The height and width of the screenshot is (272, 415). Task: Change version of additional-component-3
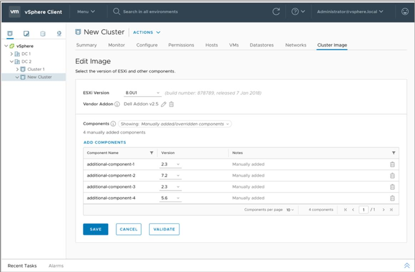(170, 187)
